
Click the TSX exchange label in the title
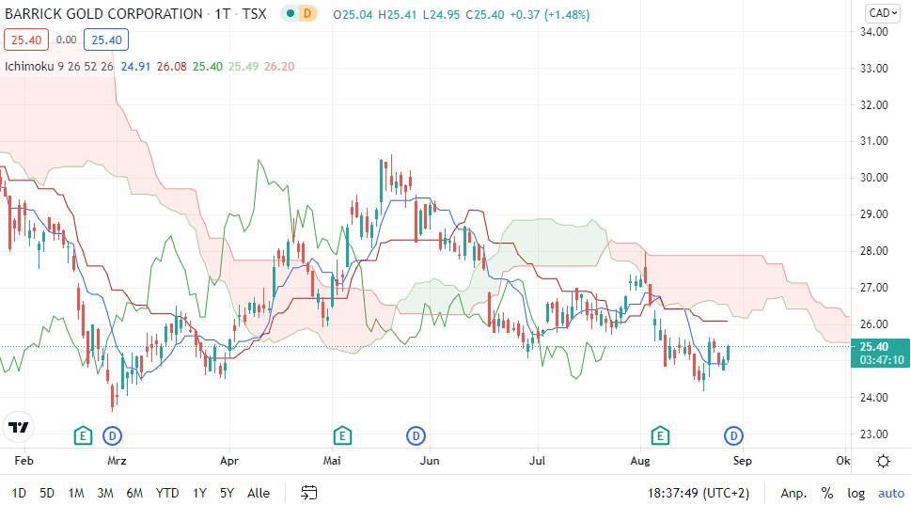point(254,14)
